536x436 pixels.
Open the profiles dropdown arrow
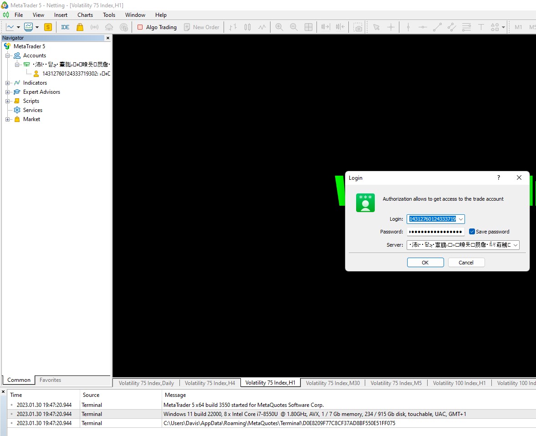tap(37, 27)
